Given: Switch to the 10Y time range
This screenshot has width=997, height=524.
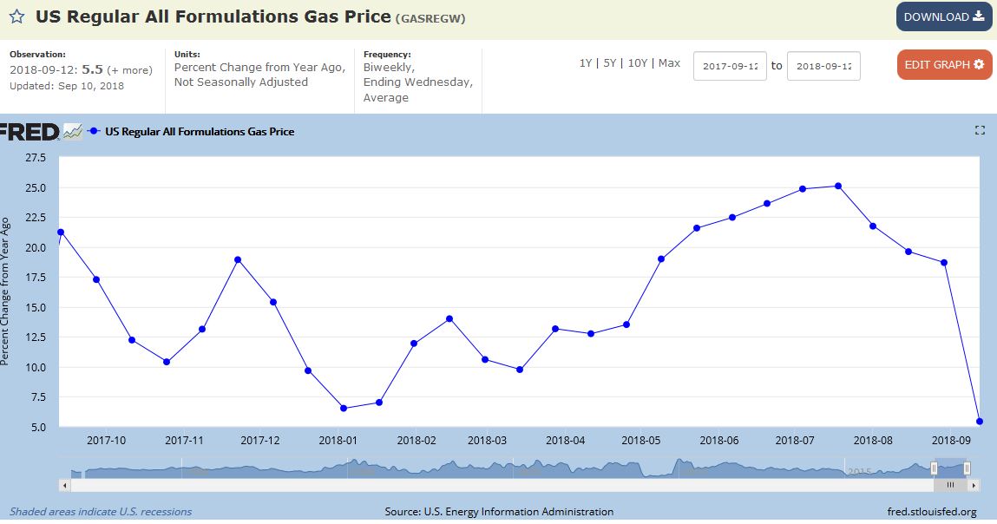Looking at the screenshot, I should pyautogui.click(x=637, y=63).
